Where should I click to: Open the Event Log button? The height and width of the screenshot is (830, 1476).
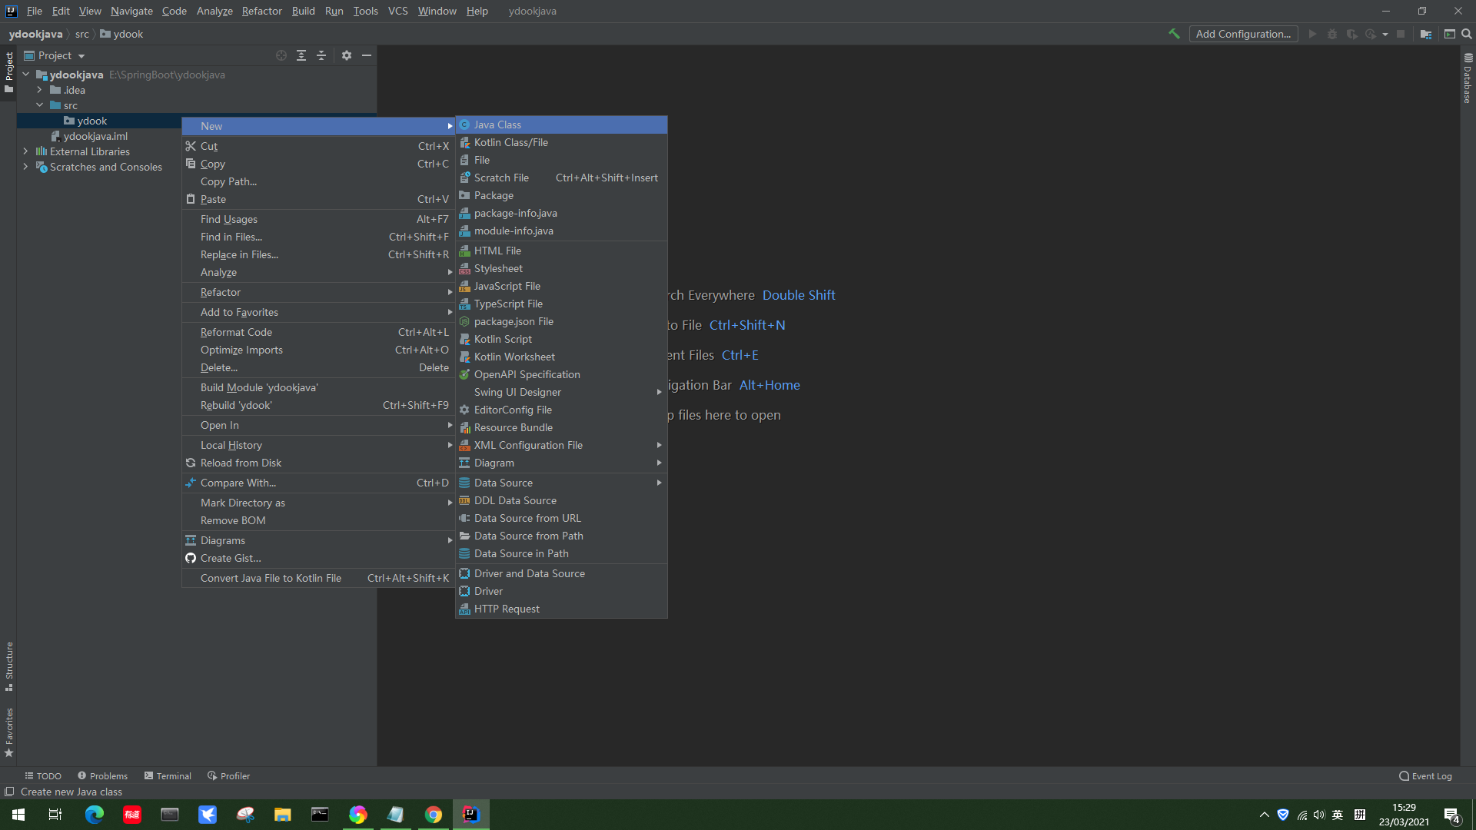1425,775
